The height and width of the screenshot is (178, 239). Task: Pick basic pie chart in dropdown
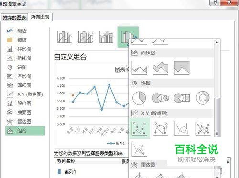pyautogui.click(x=139, y=98)
